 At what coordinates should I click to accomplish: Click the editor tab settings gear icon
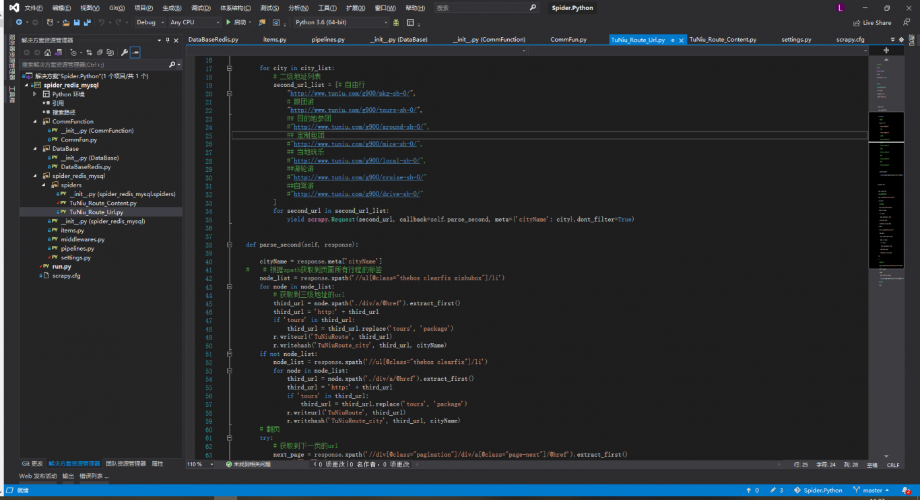[x=902, y=40]
